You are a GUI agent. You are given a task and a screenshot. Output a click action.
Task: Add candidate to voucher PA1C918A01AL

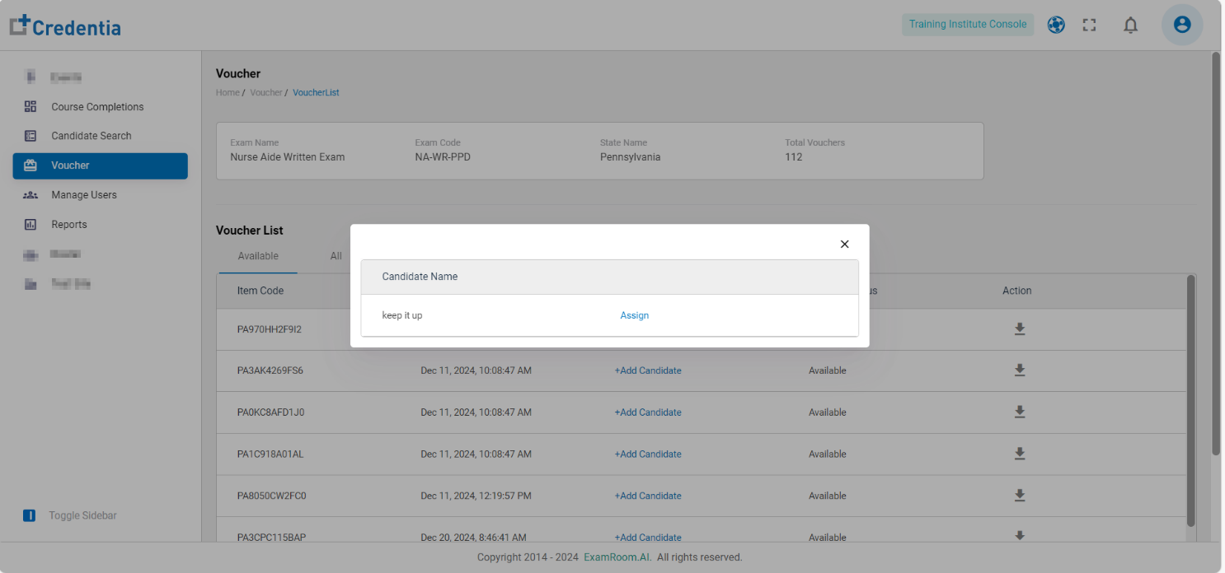(648, 454)
